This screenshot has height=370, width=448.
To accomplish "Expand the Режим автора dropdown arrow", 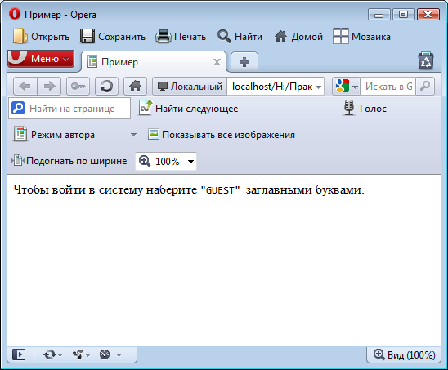I will 133,135.
